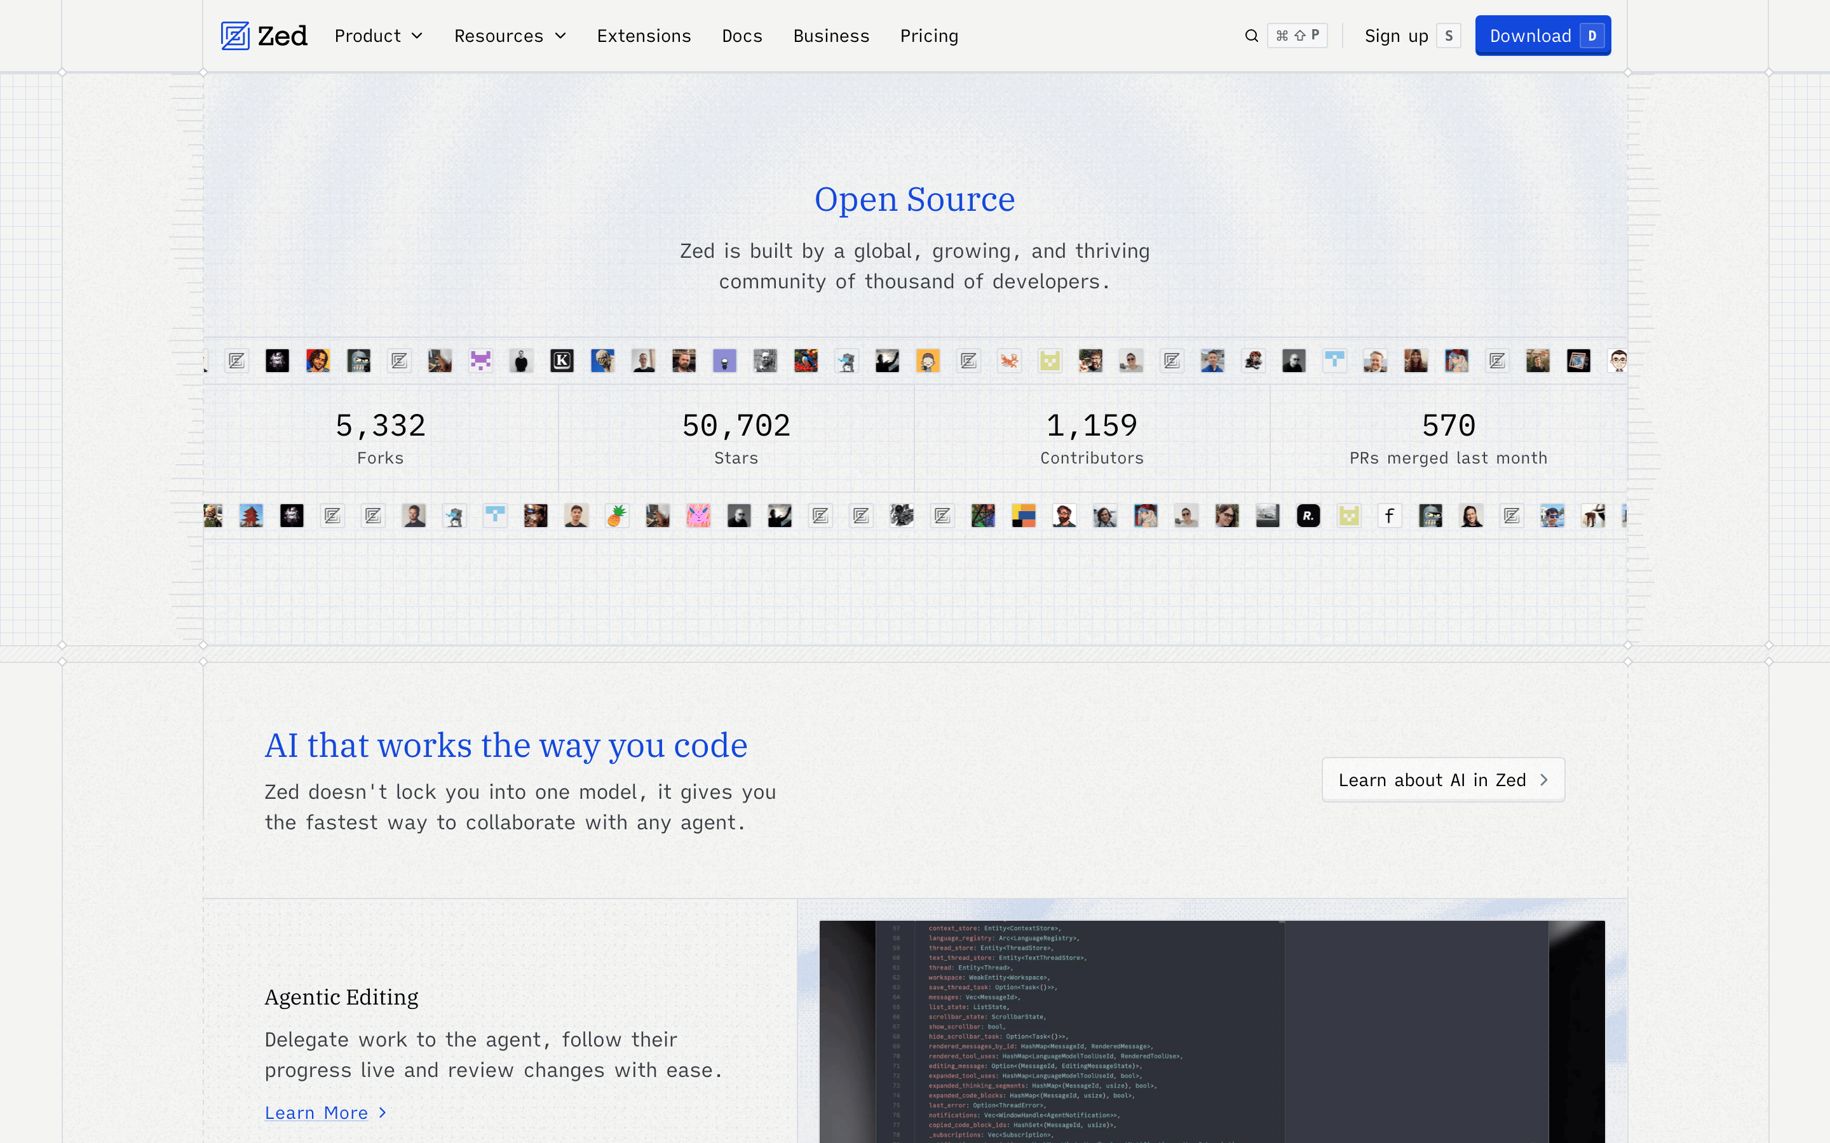Click the 1,159 Contributors statistic
This screenshot has width=1830, height=1143.
tap(1092, 438)
